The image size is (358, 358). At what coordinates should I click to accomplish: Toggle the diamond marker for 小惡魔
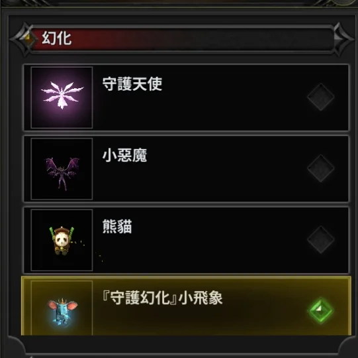(x=321, y=168)
